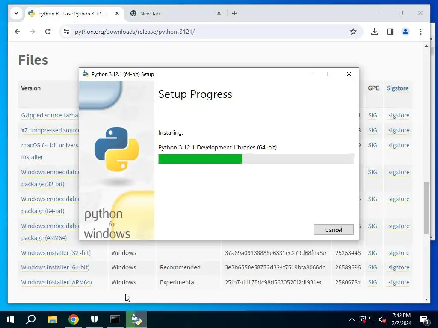Open the notification center icon
The height and width of the screenshot is (328, 438).
pyautogui.click(x=425, y=319)
